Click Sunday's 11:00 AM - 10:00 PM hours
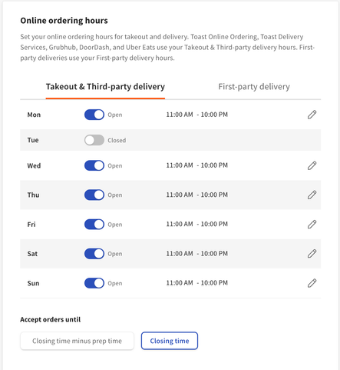This screenshot has width=340, height=370. point(196,283)
